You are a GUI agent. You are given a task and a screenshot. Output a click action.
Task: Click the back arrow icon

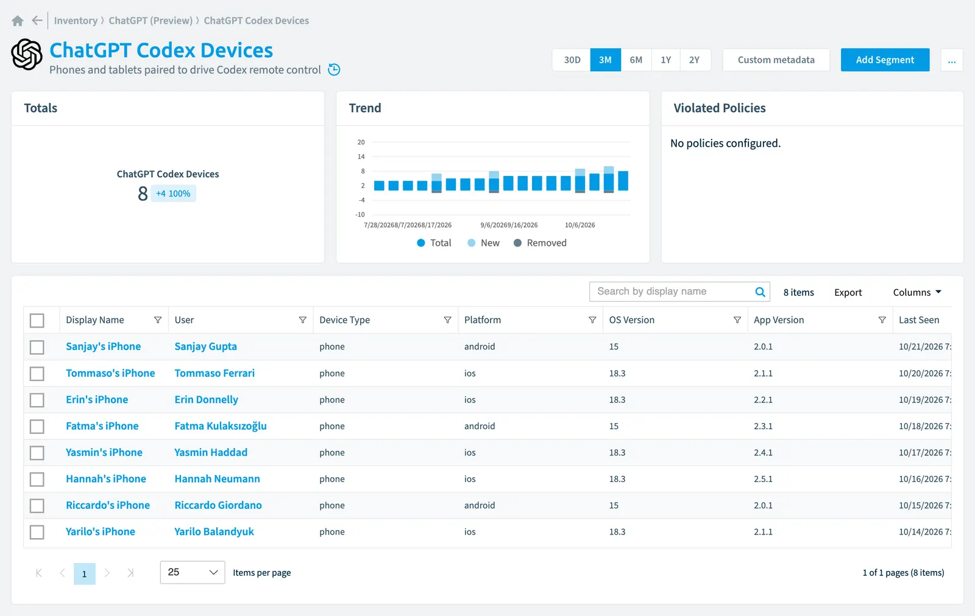click(x=37, y=21)
